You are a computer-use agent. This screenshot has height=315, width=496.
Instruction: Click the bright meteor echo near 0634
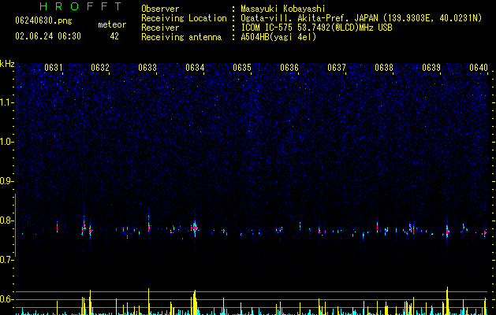click(195, 228)
